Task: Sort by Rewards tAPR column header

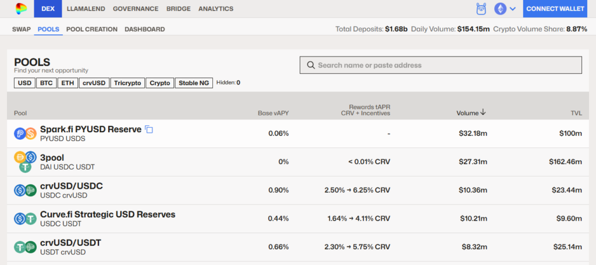Action: 366,110
